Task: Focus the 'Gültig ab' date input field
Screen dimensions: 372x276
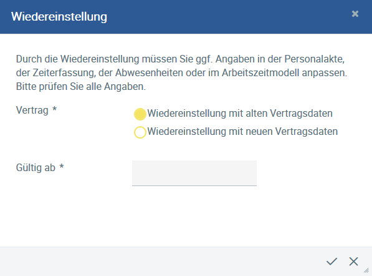Action: coord(194,173)
